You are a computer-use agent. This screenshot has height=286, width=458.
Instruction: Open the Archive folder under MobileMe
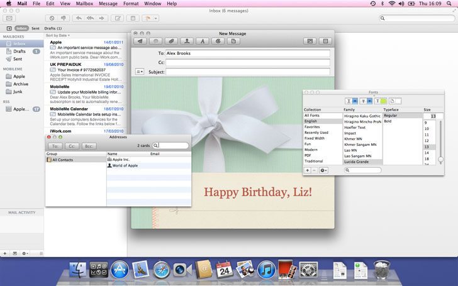[22, 84]
